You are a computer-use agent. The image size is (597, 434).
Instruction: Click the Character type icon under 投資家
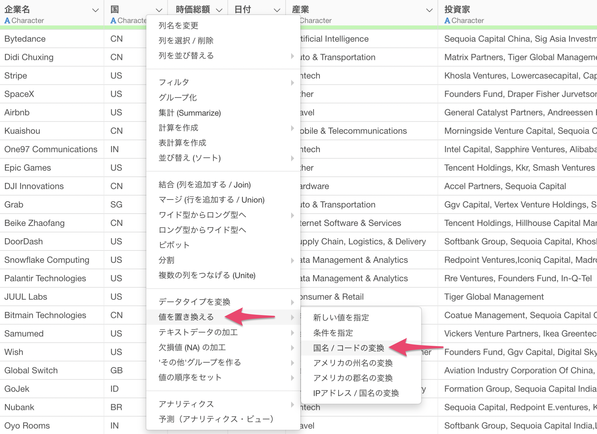point(447,21)
